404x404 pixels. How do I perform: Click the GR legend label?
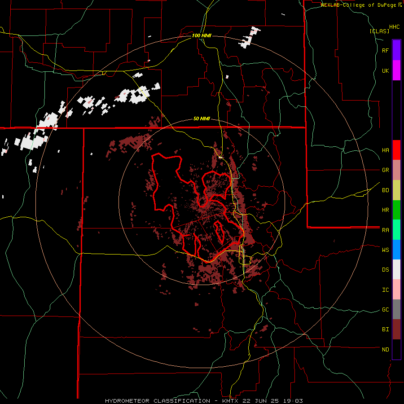385,170
